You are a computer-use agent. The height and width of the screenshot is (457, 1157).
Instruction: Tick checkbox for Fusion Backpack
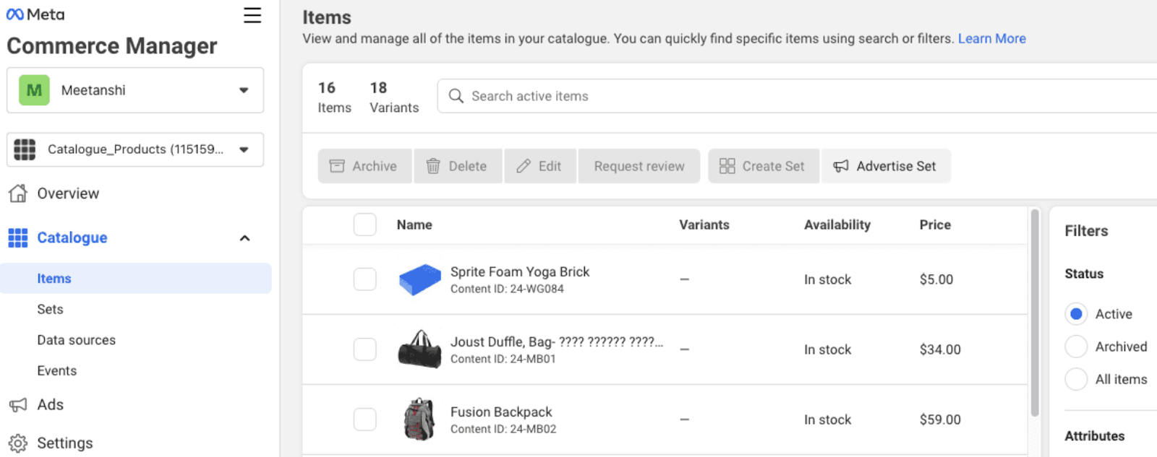coord(365,419)
